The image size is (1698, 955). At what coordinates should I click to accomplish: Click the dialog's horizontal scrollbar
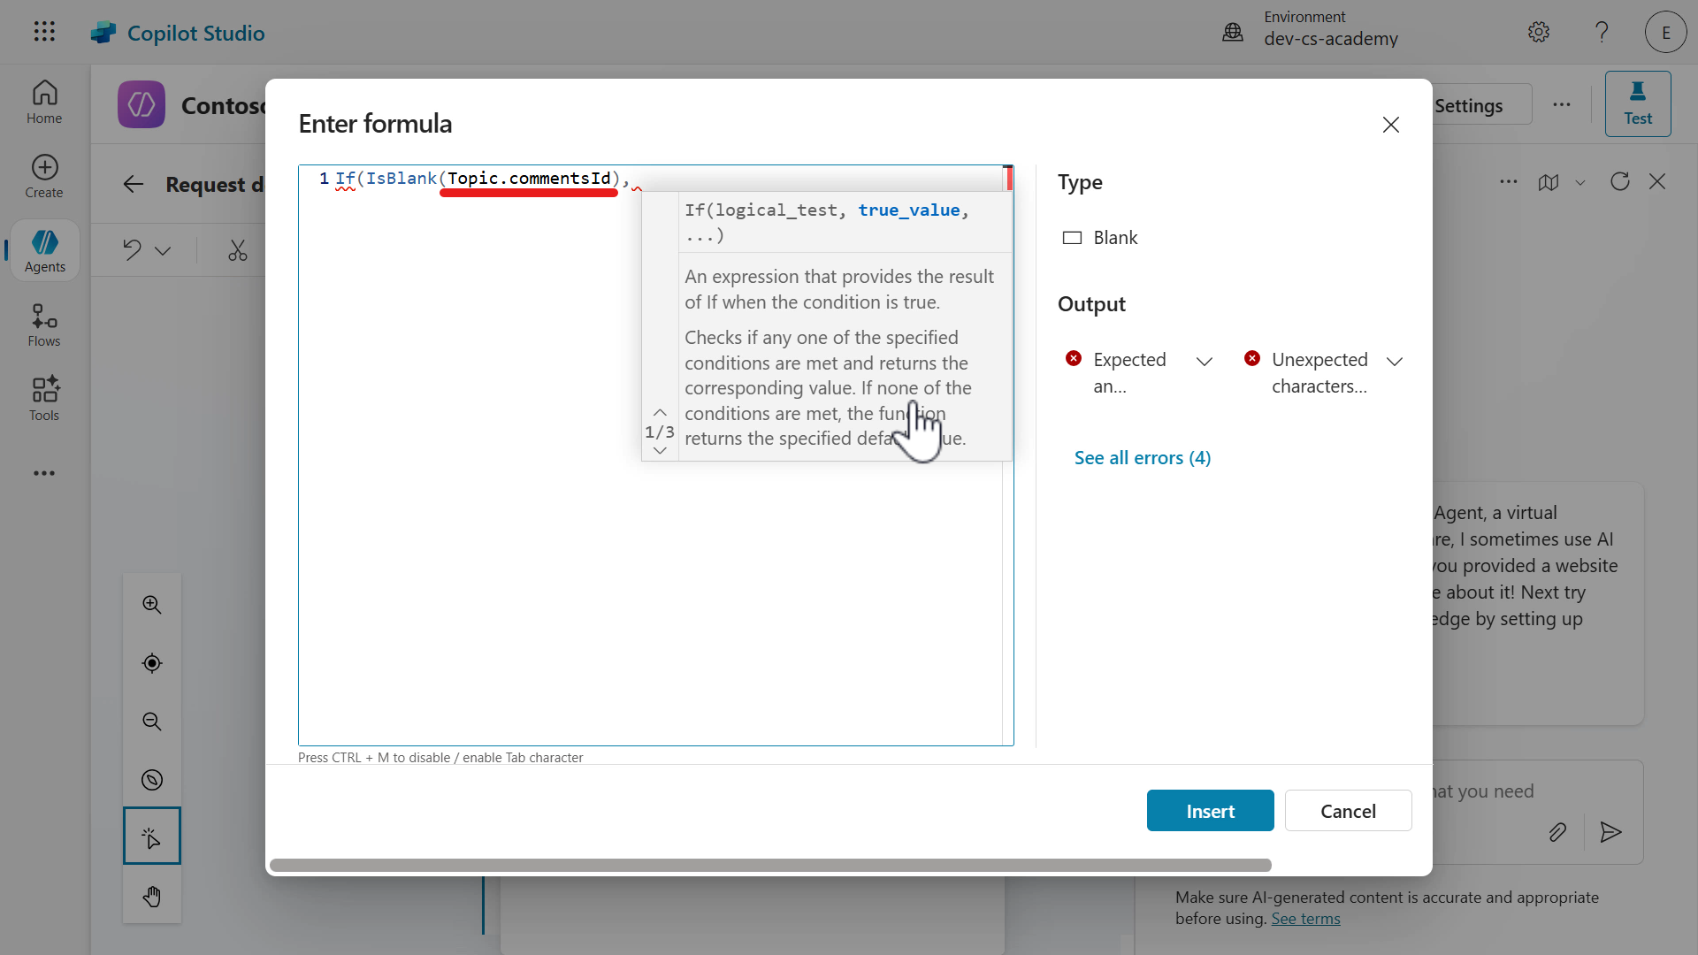point(769,865)
